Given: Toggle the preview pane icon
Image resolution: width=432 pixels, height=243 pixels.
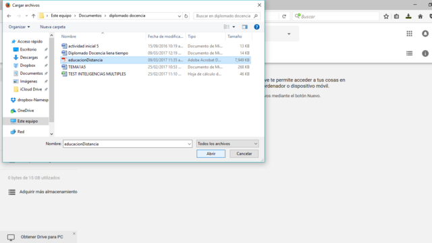Looking at the screenshot, I should click(244, 27).
